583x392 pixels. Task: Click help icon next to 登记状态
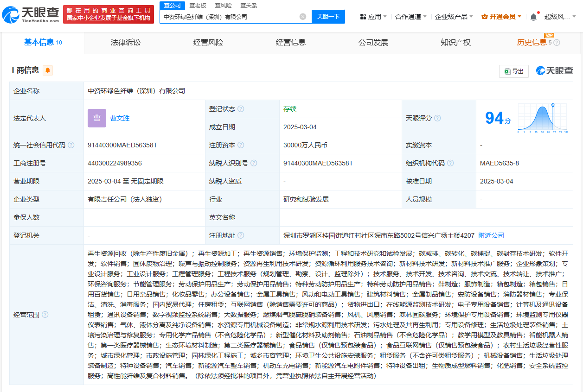click(x=241, y=109)
